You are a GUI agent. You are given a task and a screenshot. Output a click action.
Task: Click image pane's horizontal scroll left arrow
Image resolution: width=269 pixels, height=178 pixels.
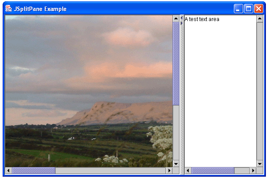(x=9, y=171)
